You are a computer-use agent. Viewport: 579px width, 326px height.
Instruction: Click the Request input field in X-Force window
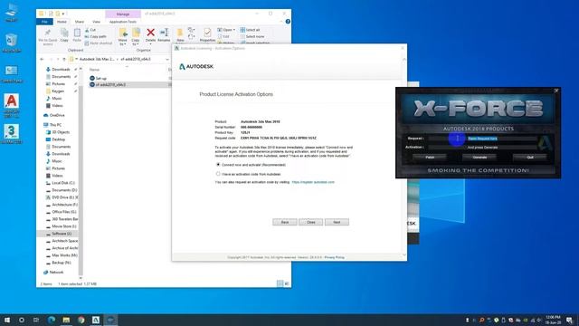click(483, 139)
